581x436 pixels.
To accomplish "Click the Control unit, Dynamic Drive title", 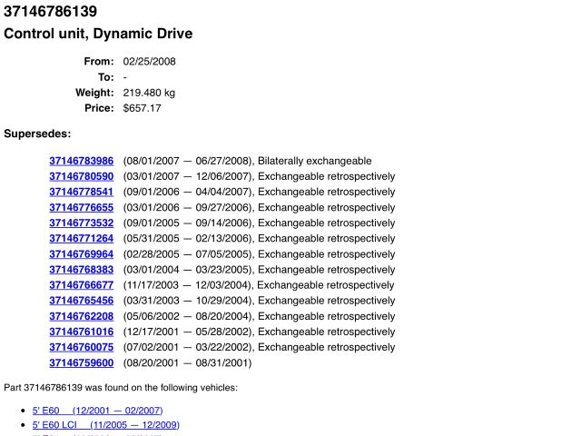I will [98, 35].
